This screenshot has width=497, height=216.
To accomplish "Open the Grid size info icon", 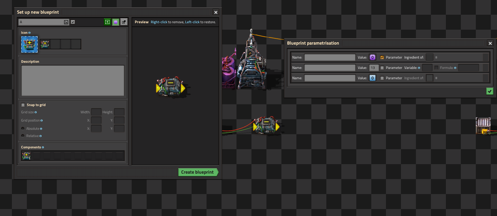I will pos(36,112).
